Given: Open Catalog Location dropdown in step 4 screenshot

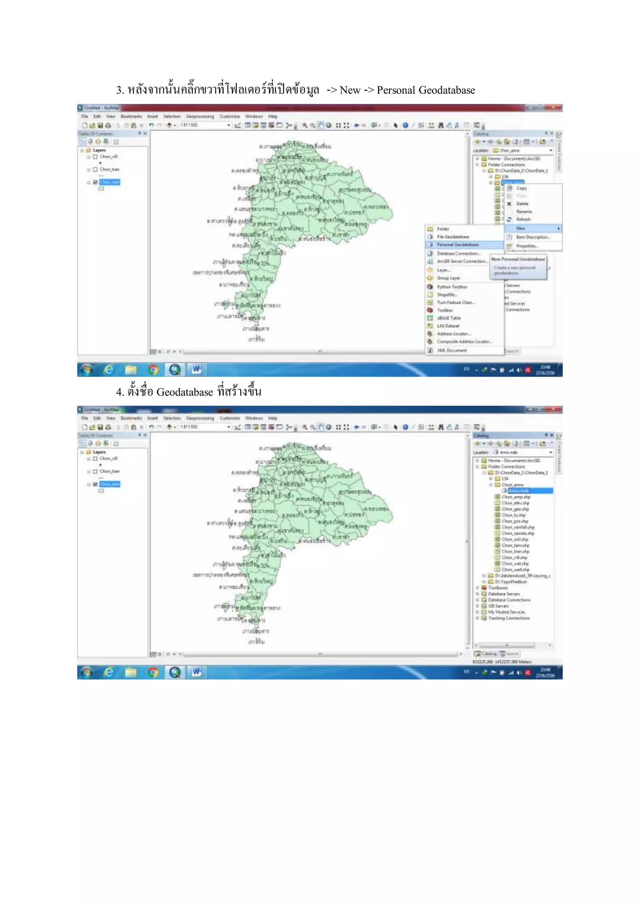Looking at the screenshot, I should coord(551,453).
